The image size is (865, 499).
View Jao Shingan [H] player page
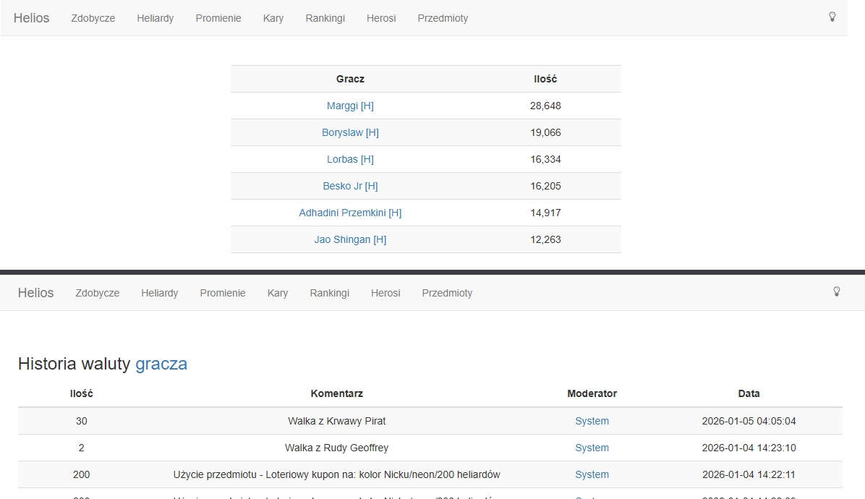click(350, 239)
